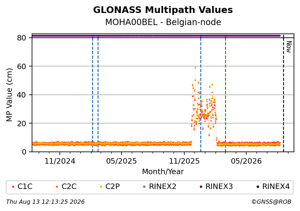
Task: Click the 'Now' label near the dashed line
Action: pyautogui.click(x=289, y=47)
